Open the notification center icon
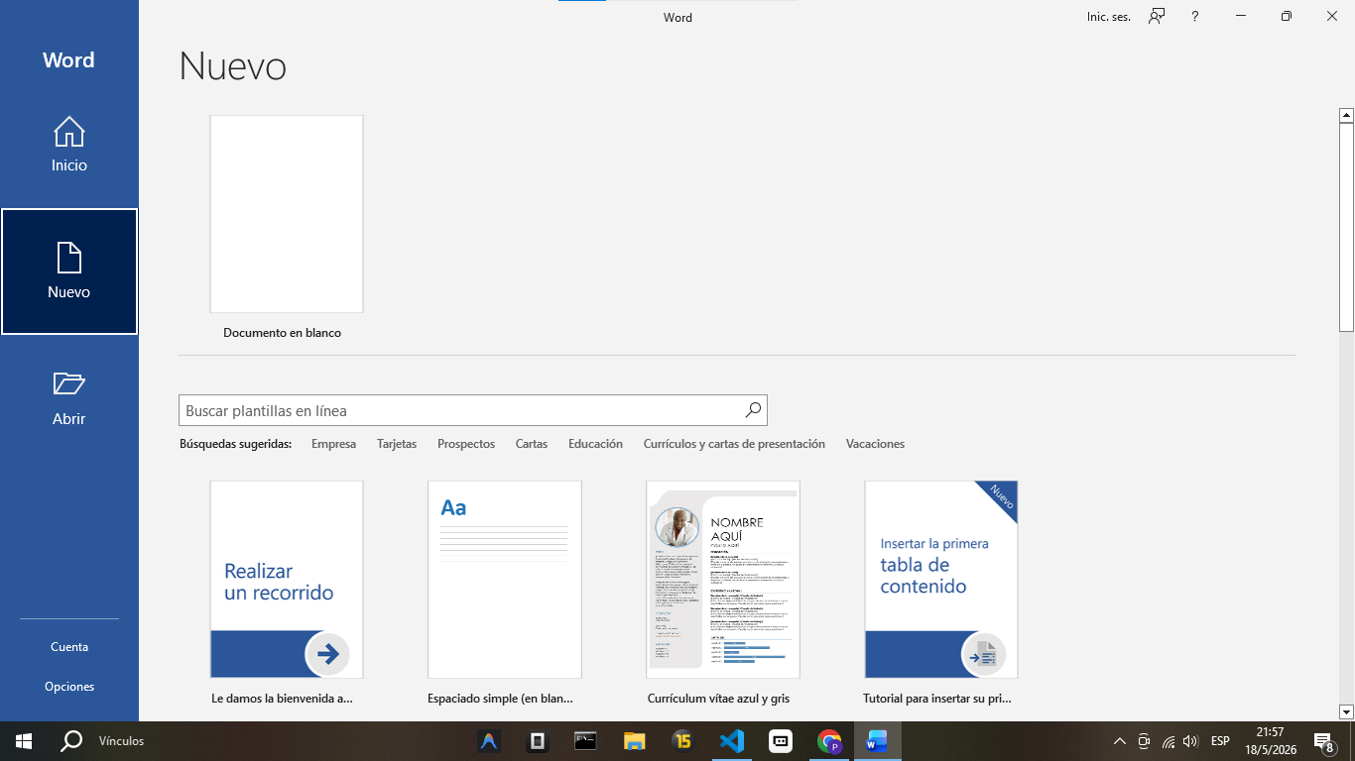This screenshot has width=1355, height=761. [1323, 741]
